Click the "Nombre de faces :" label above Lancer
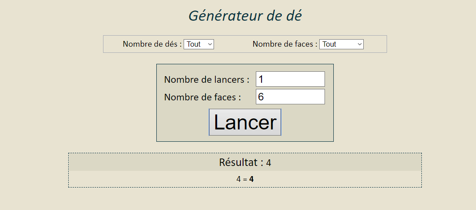 [x=202, y=97]
